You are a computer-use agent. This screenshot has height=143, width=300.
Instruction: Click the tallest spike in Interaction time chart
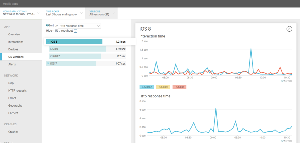pyautogui.click(x=251, y=49)
